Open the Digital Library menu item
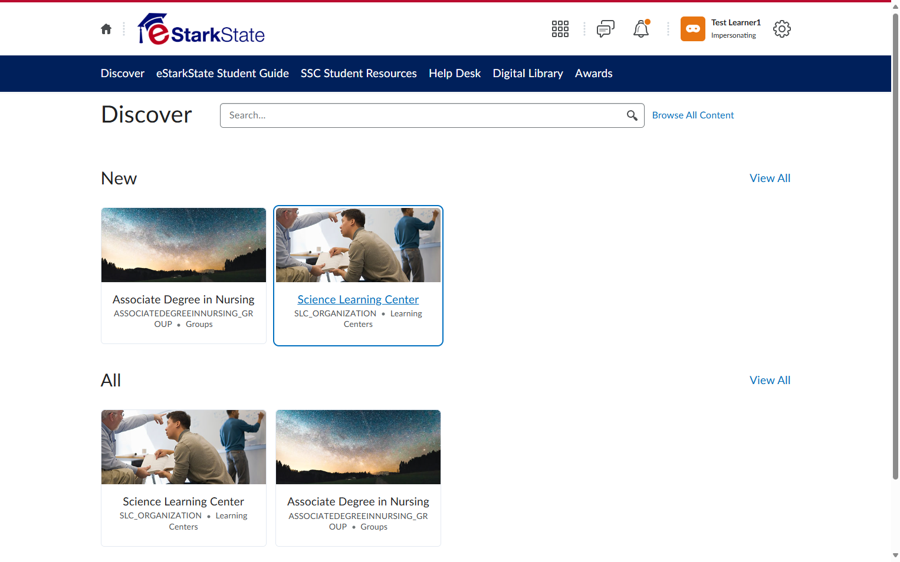This screenshot has height=562, width=900. point(528,74)
